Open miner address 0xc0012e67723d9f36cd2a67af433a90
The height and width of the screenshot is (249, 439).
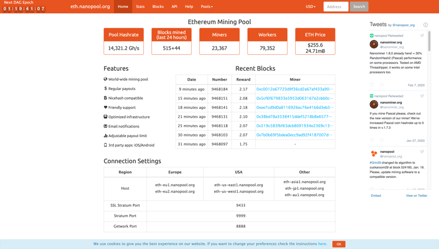click(x=295, y=89)
